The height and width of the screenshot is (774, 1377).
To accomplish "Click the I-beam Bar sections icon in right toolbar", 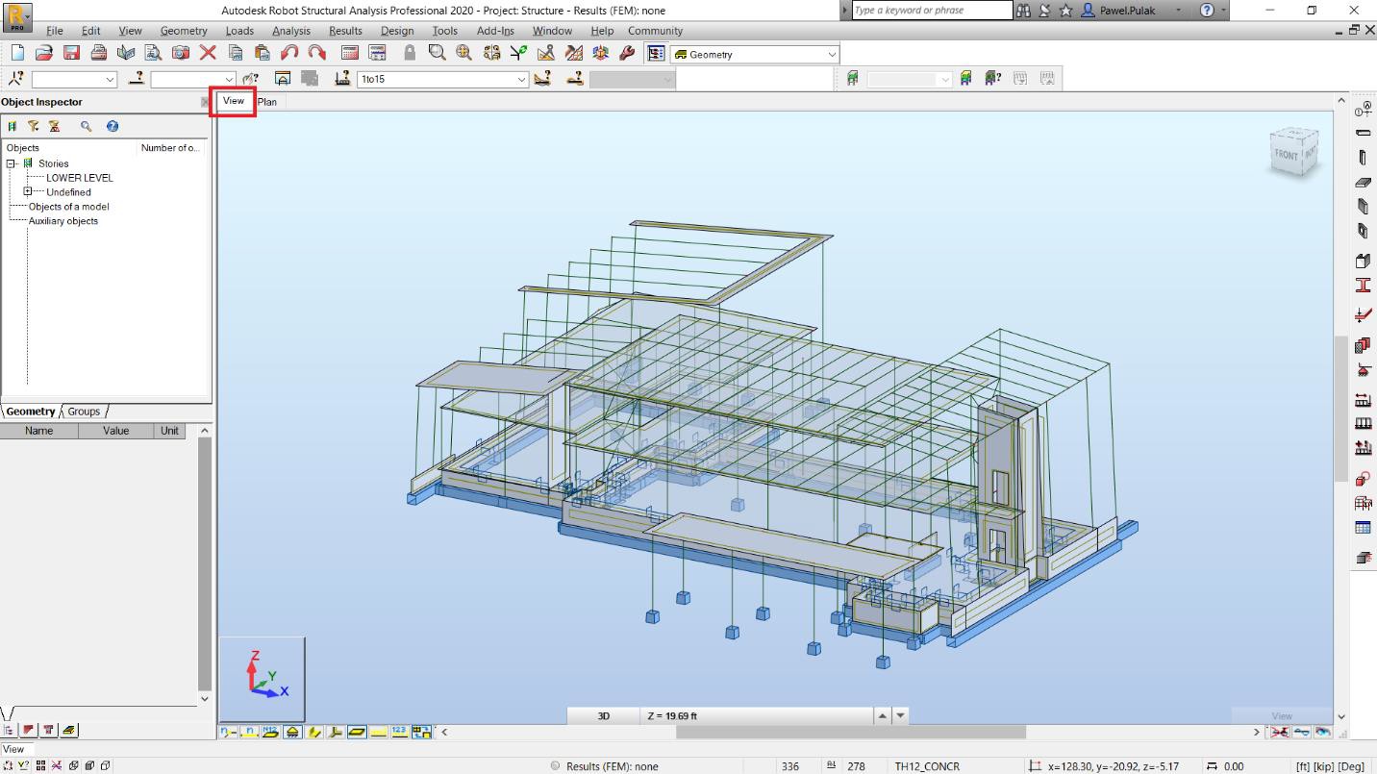I will tap(1363, 285).
